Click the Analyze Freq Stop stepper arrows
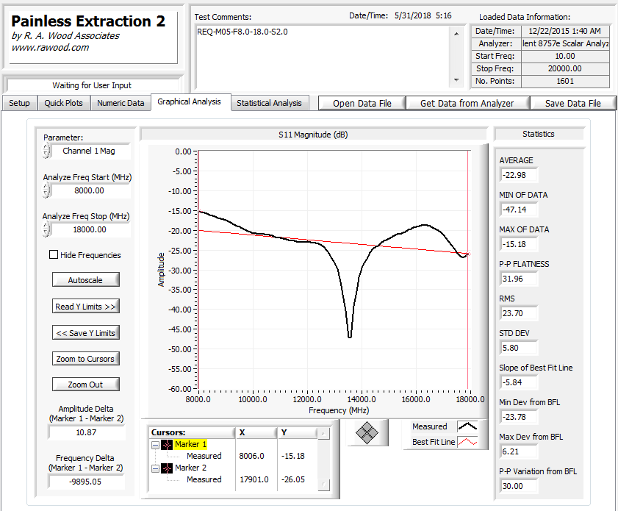Viewport: 618px width, 511px height. (x=46, y=229)
